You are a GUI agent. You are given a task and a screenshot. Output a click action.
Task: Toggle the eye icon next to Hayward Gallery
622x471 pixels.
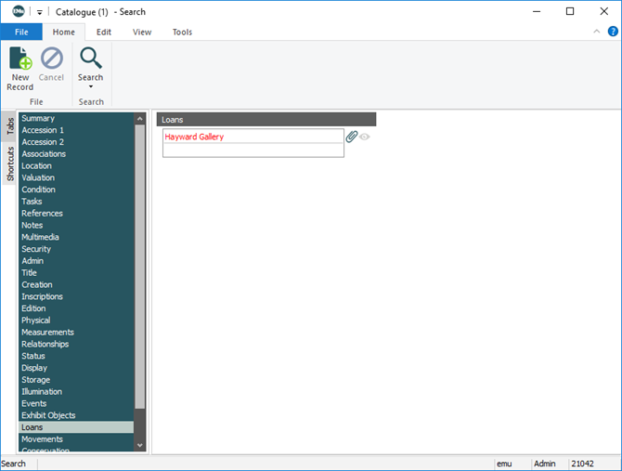[x=365, y=137]
